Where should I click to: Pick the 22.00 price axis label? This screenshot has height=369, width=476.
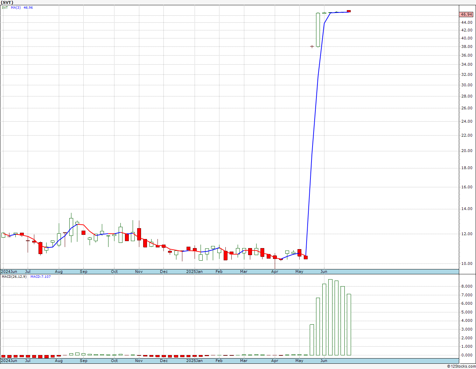pos(466,135)
